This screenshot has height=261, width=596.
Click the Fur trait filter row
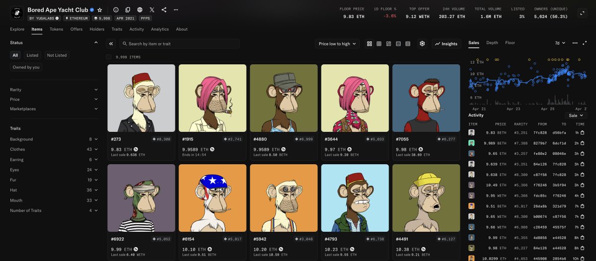point(54,180)
